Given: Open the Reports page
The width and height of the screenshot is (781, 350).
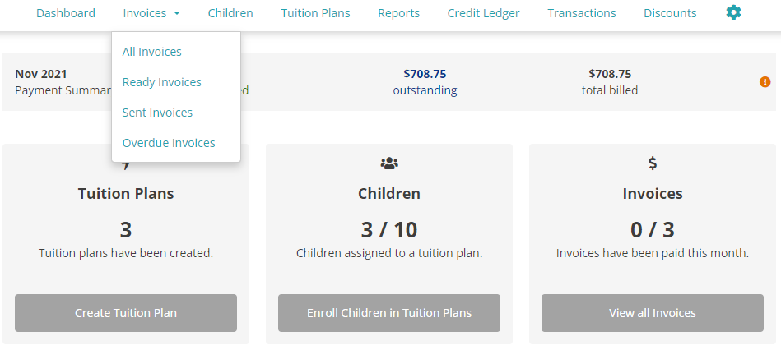Looking at the screenshot, I should (398, 13).
